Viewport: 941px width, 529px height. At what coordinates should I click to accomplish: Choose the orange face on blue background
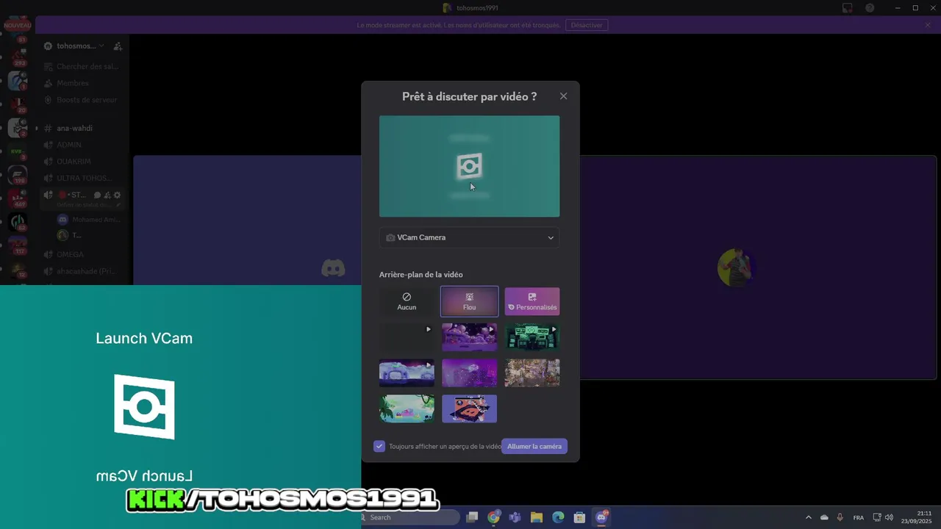point(469,409)
